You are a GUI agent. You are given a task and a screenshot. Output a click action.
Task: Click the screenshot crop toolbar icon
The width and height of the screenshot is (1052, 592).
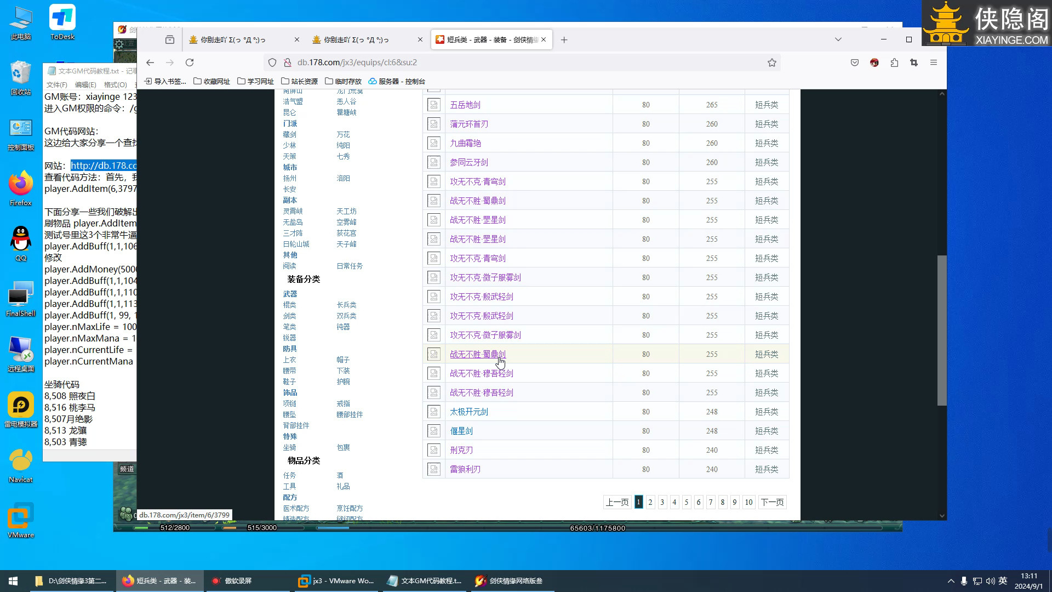click(x=914, y=62)
